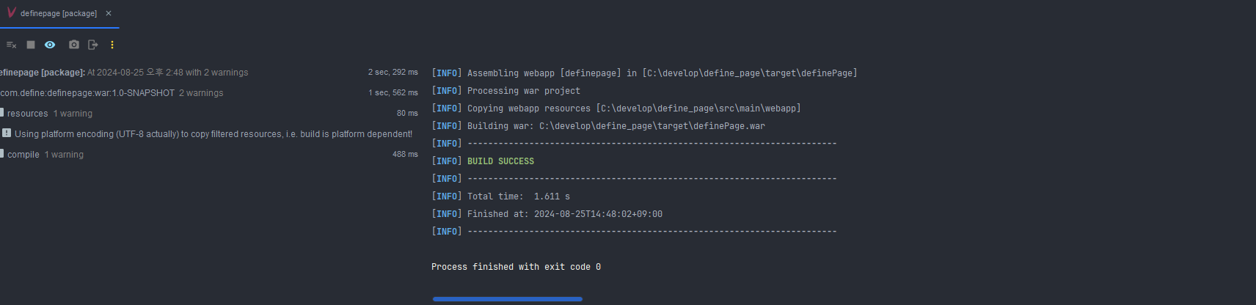Click the 'Processing war project' log line
This screenshot has width=1256, height=305.
tap(505, 91)
